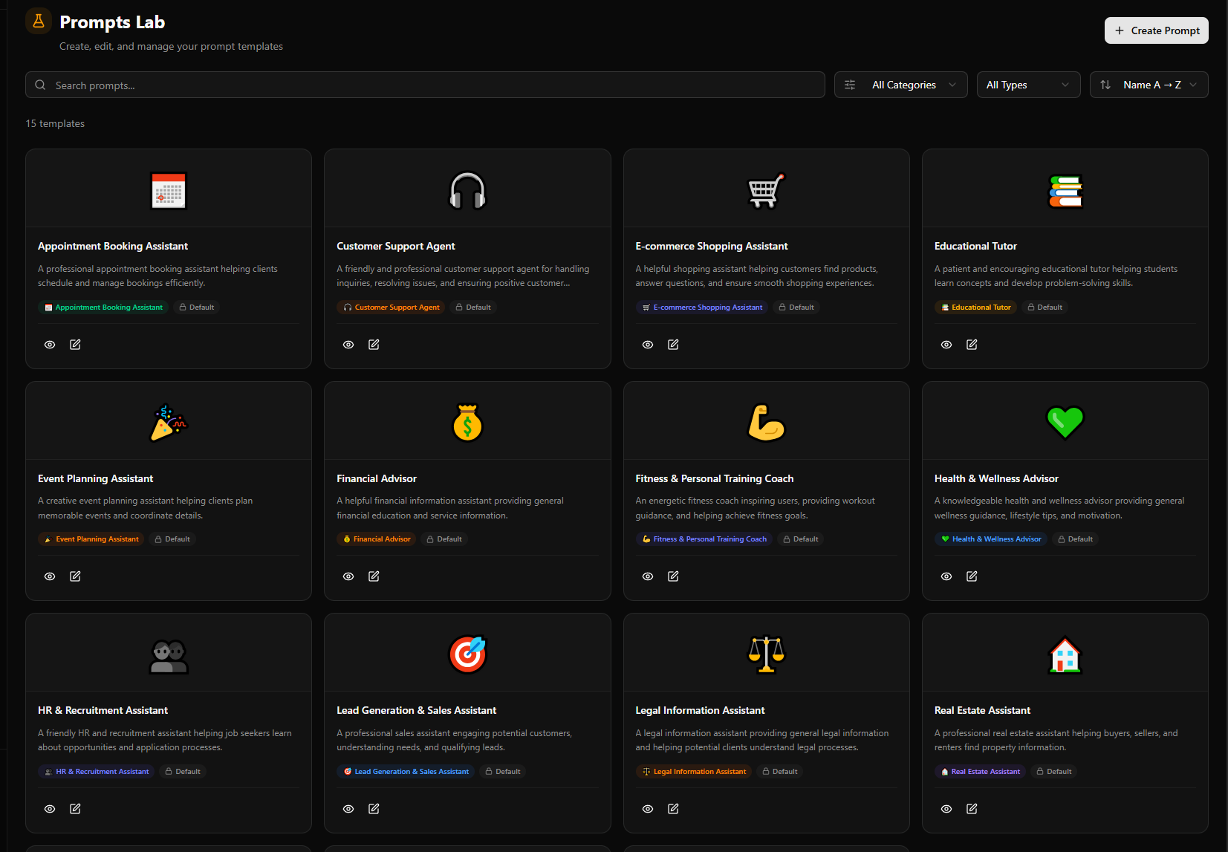Click the party popper emoji on Event Planning card
The height and width of the screenshot is (852, 1228).
pyautogui.click(x=169, y=423)
